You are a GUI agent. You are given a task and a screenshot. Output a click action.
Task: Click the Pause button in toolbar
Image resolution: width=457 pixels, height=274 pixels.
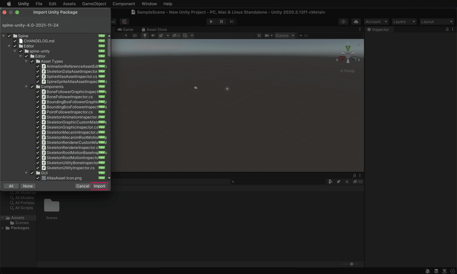[222, 22]
